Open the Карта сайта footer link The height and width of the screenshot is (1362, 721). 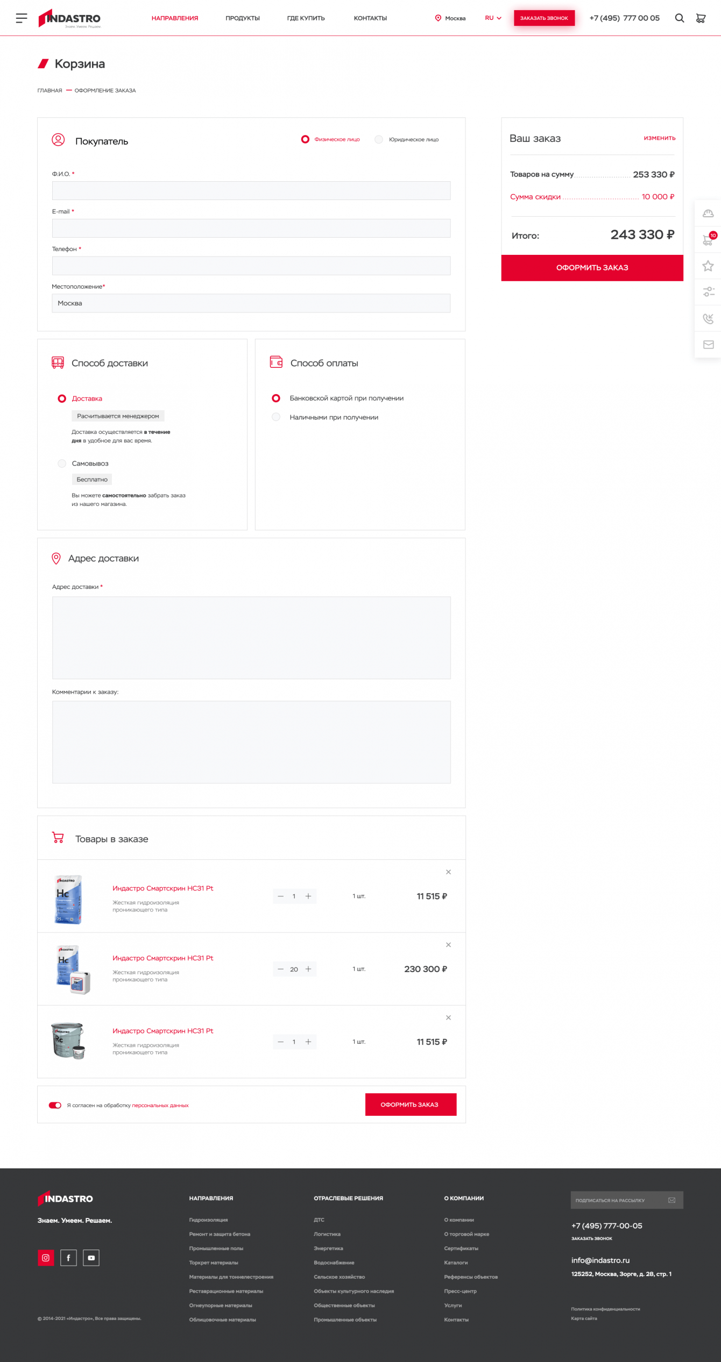click(584, 1318)
